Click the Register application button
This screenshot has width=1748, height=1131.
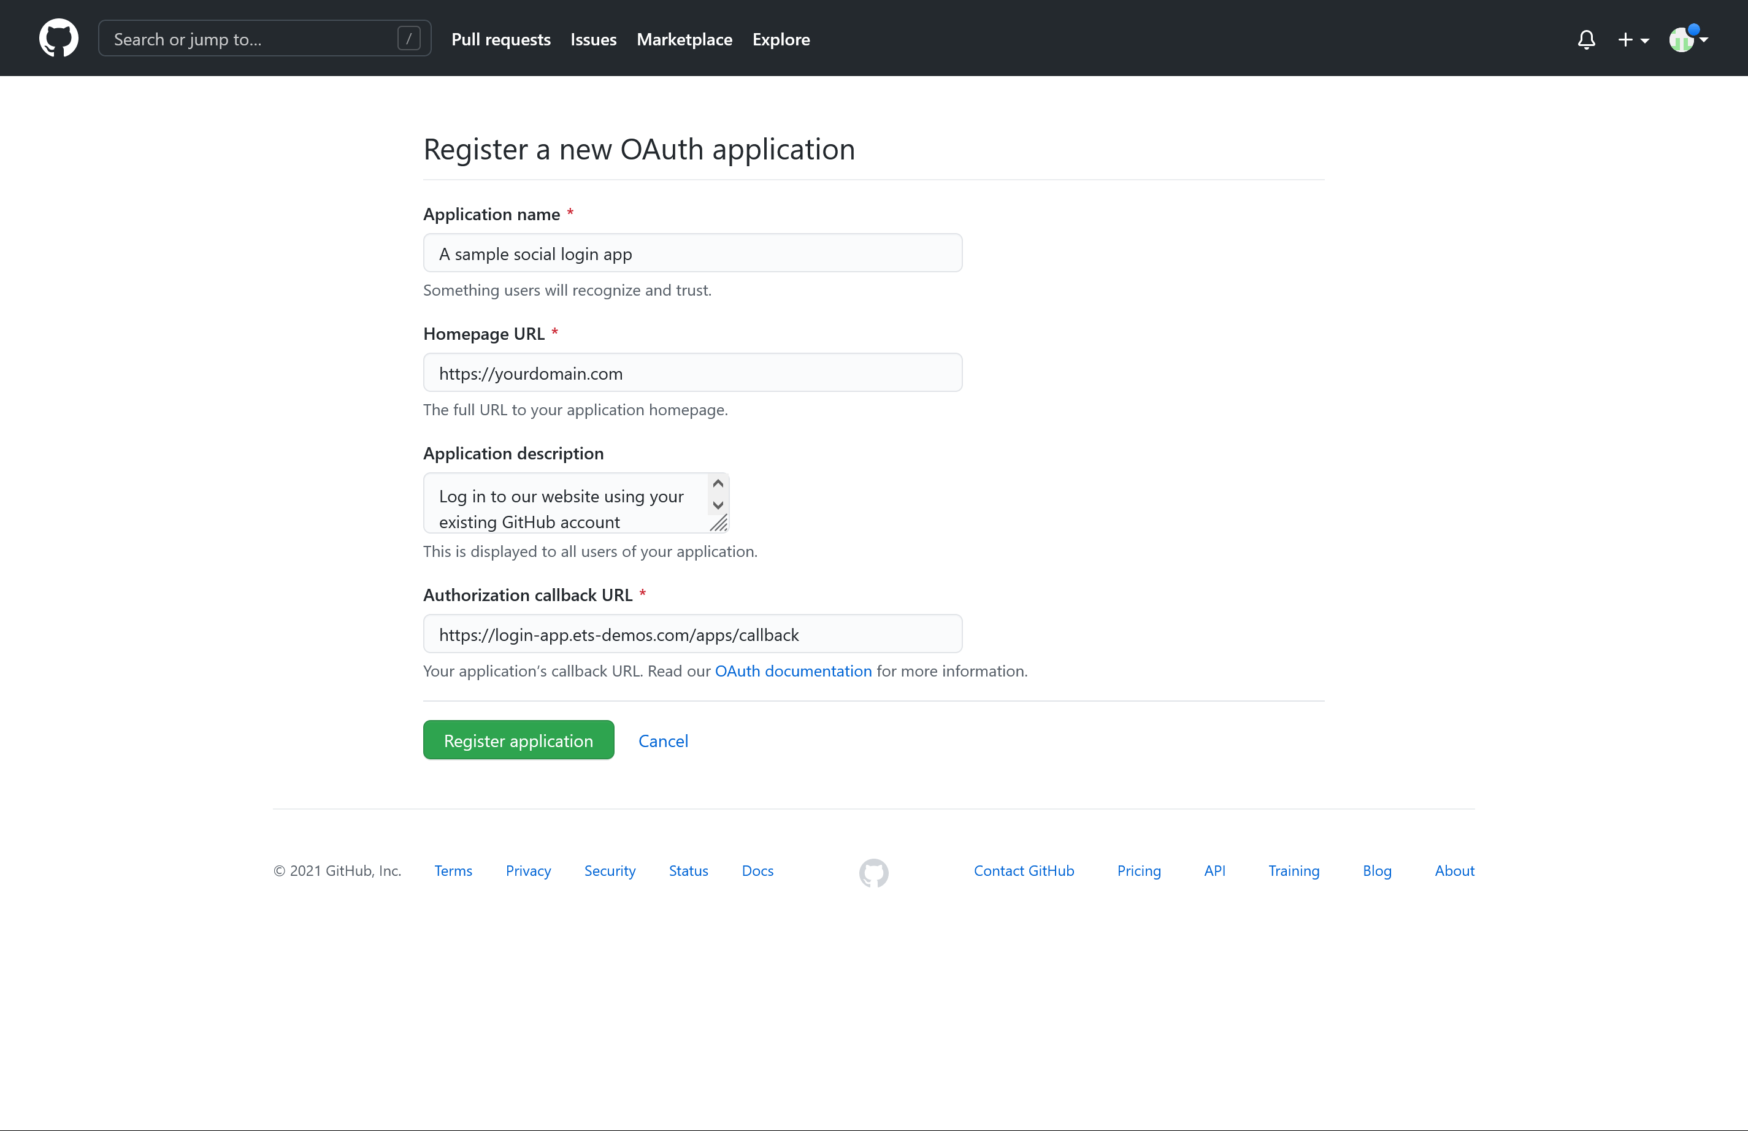coord(518,740)
